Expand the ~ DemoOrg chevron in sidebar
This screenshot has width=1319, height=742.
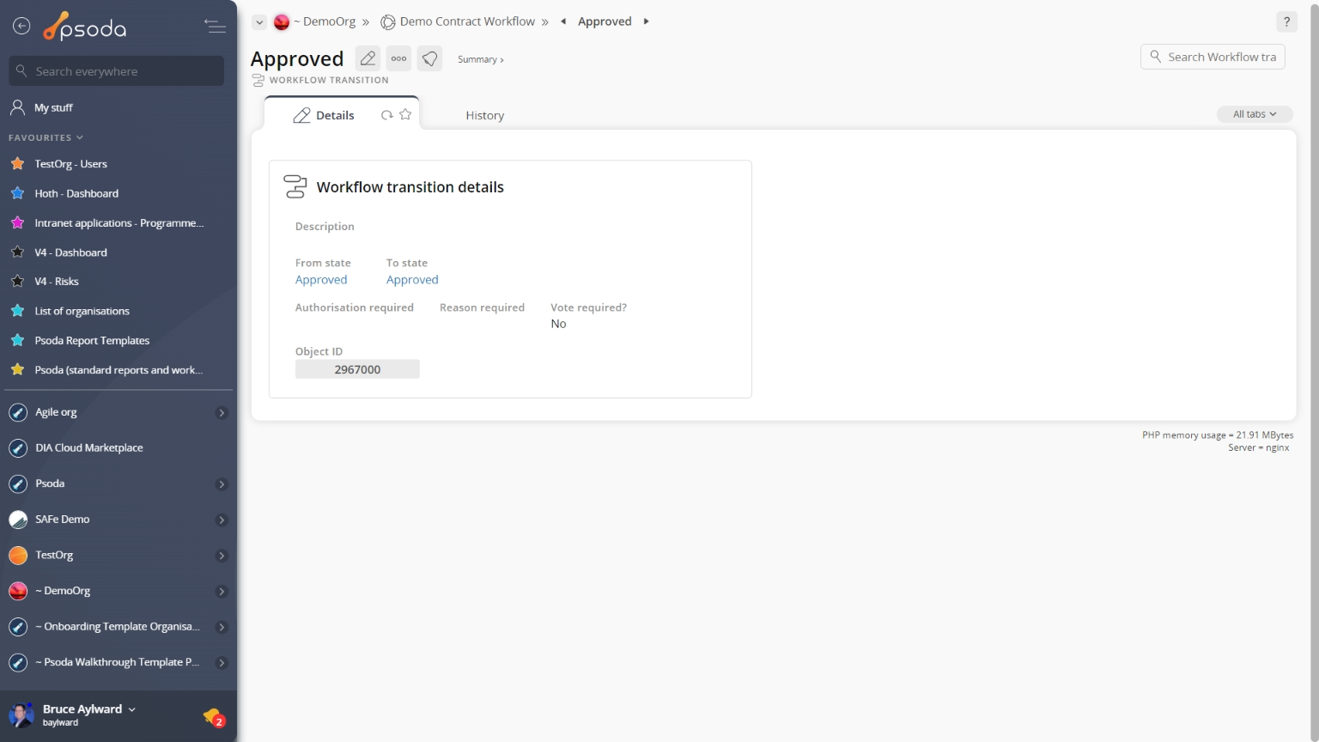point(222,592)
